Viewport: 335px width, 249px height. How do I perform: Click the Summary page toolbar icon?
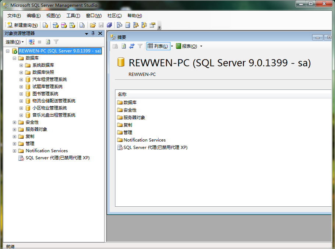coord(127,25)
